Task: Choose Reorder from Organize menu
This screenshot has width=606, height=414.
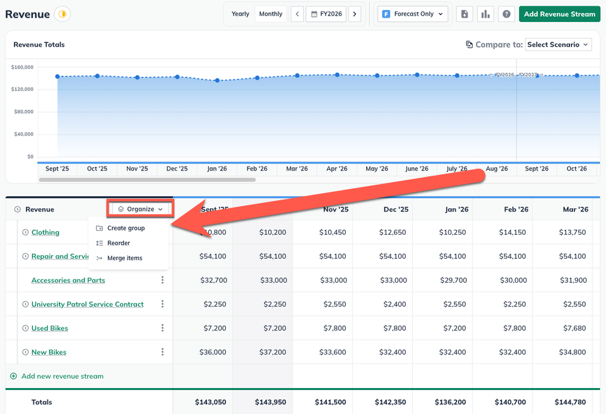Action: pyautogui.click(x=128, y=243)
